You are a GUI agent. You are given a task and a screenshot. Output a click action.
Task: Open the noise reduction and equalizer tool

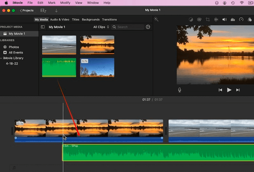tap(233, 20)
